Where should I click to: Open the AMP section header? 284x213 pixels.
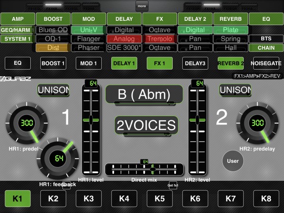(18, 19)
